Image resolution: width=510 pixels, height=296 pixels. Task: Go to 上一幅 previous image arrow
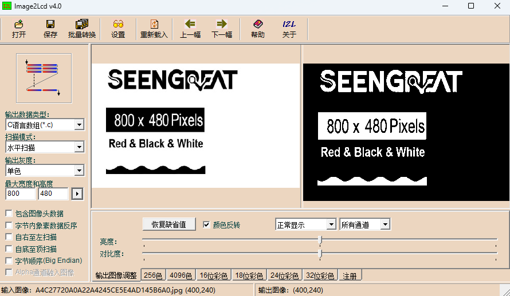point(190,23)
